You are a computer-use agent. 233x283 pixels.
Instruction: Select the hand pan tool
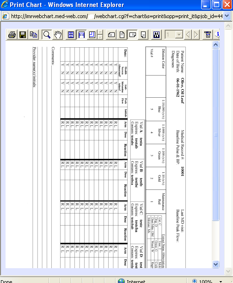coord(58,34)
